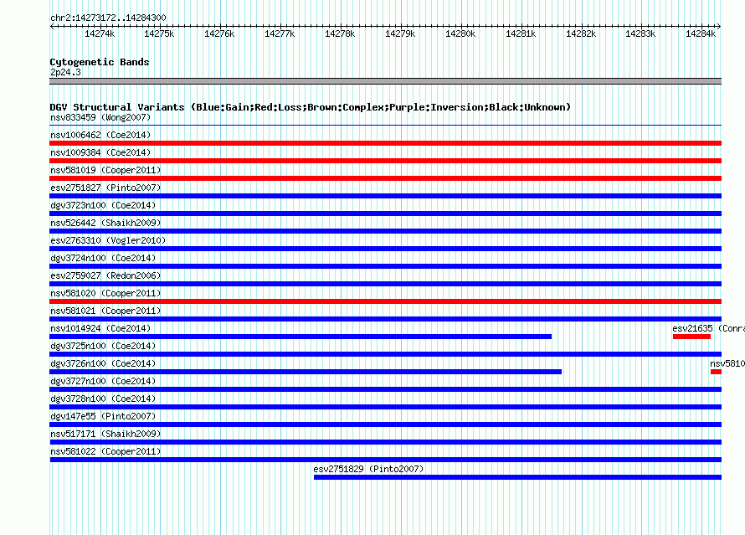Screen dimensions: 745x535
Task: Click the DGV Structural Variants track title
Action: point(311,107)
